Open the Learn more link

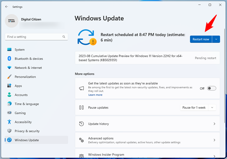click(95, 95)
